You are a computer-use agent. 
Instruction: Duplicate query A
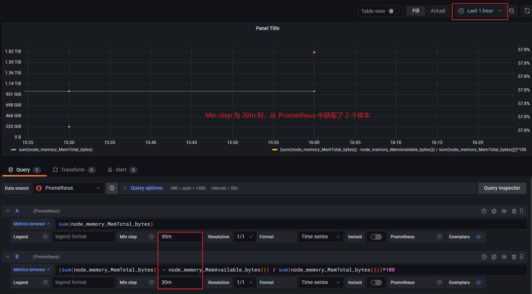click(494, 211)
